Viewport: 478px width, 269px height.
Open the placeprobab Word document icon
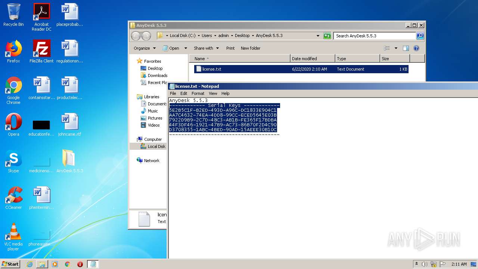pyautogui.click(x=70, y=15)
